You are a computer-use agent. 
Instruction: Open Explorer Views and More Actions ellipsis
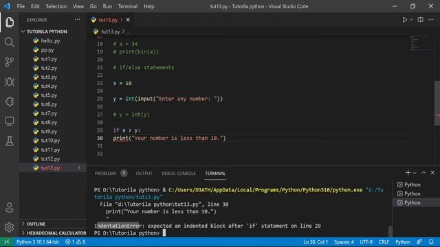[x=78, y=20]
